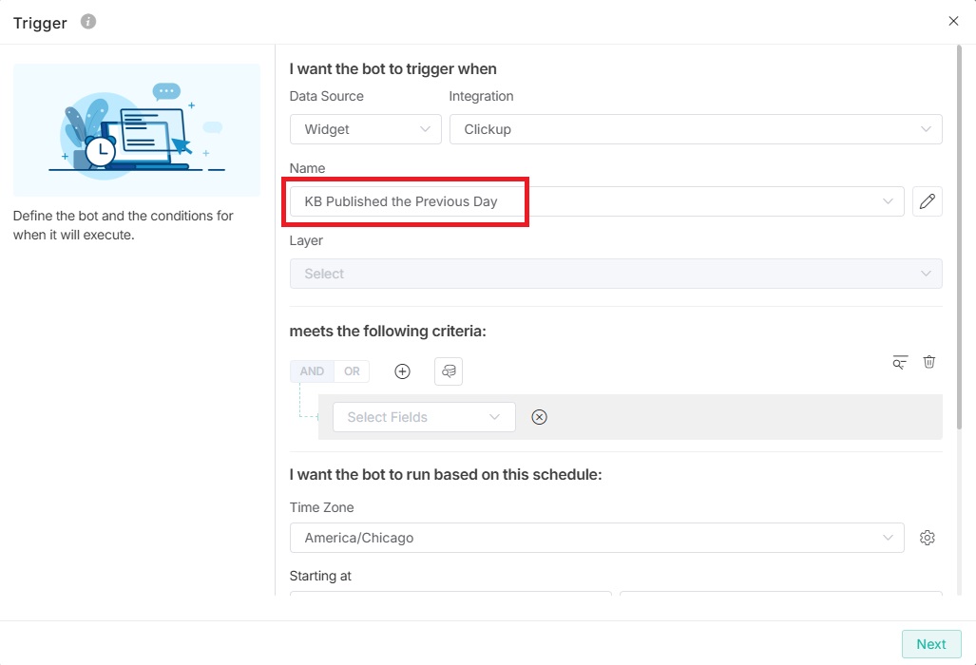
Task: Open the Layer select dropdown
Action: tap(615, 274)
